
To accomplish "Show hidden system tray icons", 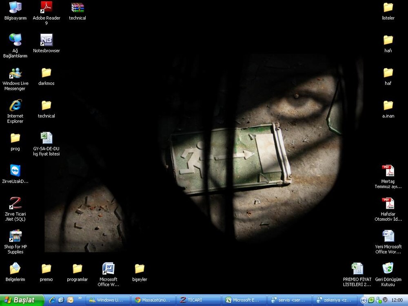I will click(364, 300).
